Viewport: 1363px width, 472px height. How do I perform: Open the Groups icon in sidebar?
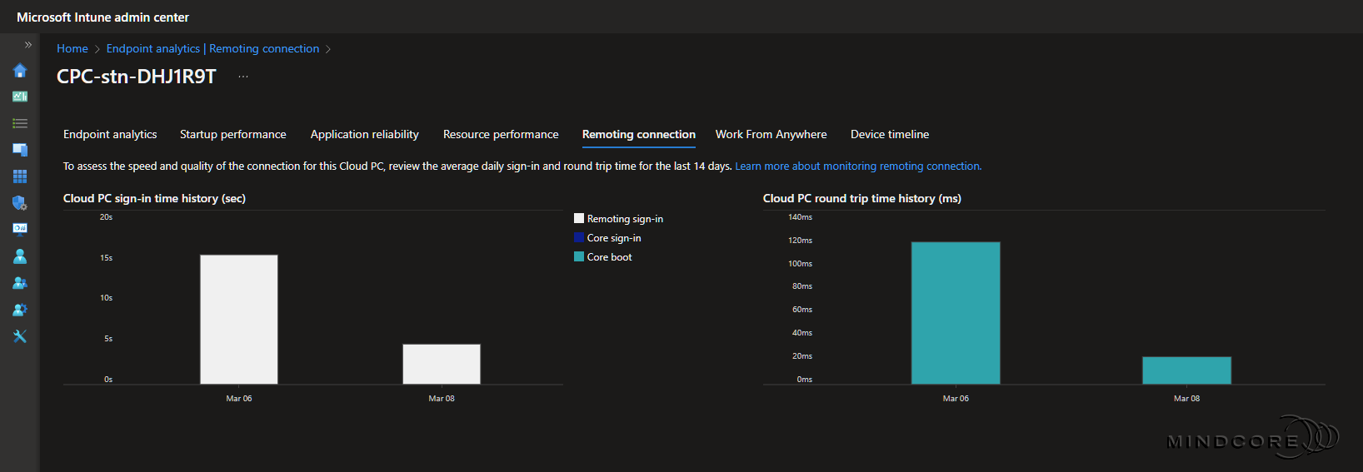pyautogui.click(x=20, y=283)
